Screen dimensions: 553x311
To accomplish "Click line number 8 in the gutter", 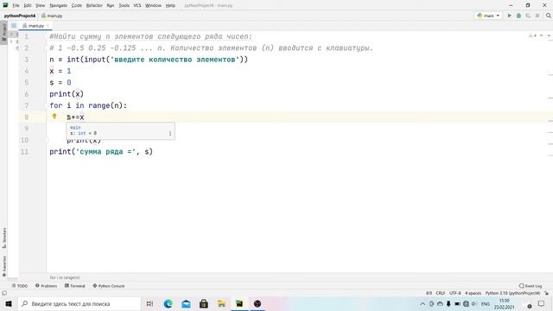I will (x=27, y=117).
